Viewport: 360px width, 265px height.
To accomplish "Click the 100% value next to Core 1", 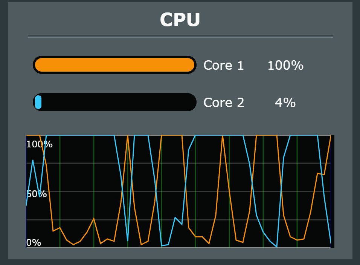I will 285,65.
